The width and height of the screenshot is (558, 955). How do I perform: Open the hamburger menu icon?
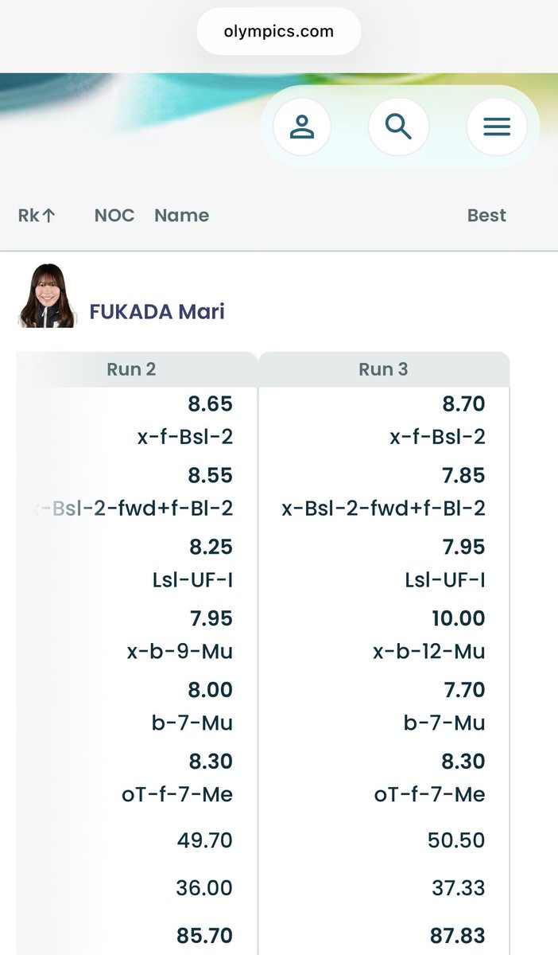pyautogui.click(x=496, y=127)
